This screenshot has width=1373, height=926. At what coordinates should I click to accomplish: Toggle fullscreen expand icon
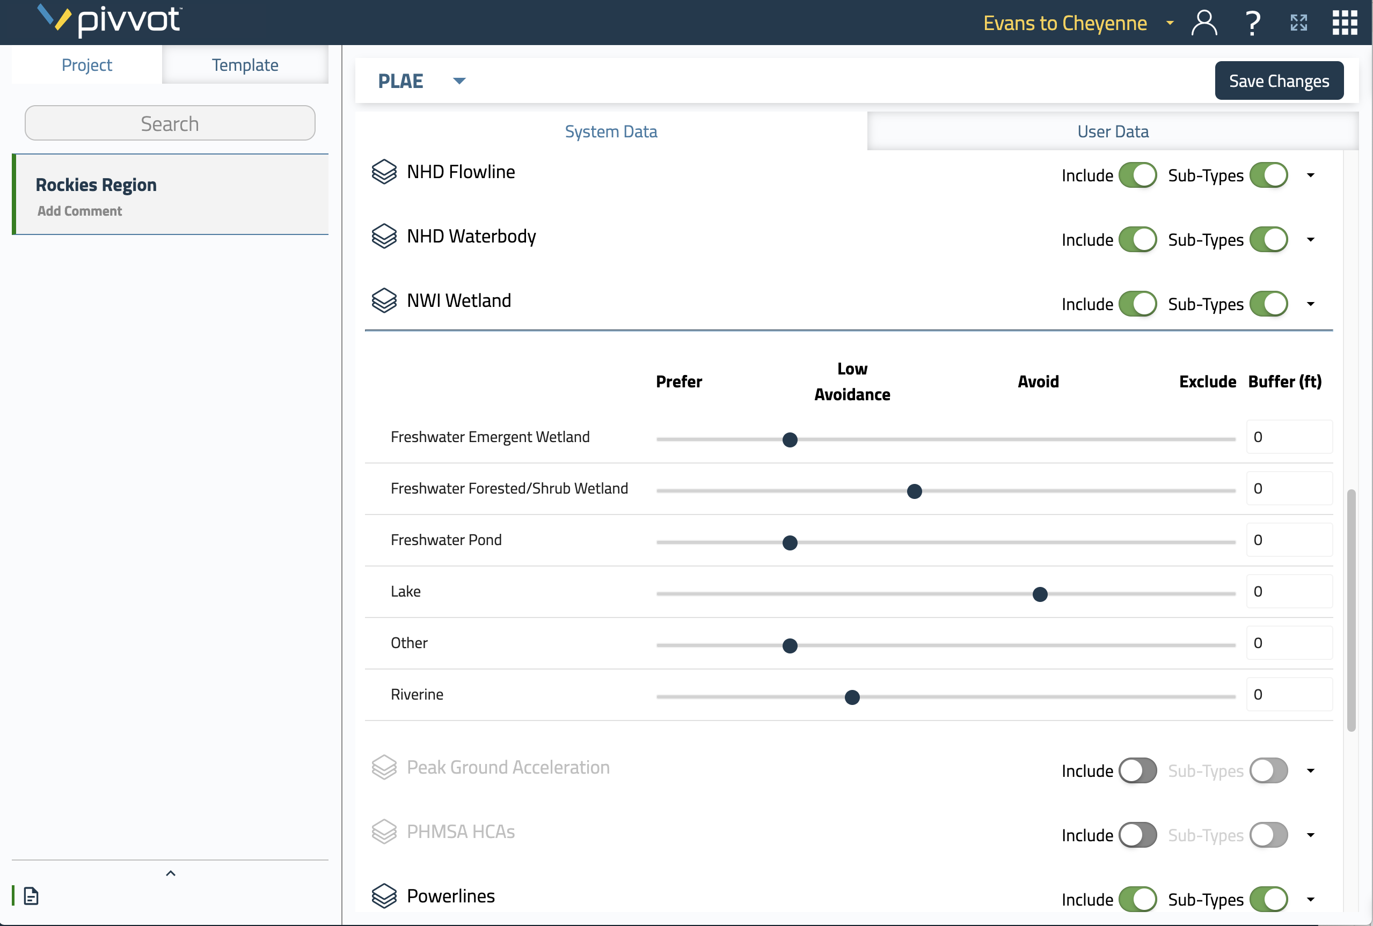pos(1298,23)
